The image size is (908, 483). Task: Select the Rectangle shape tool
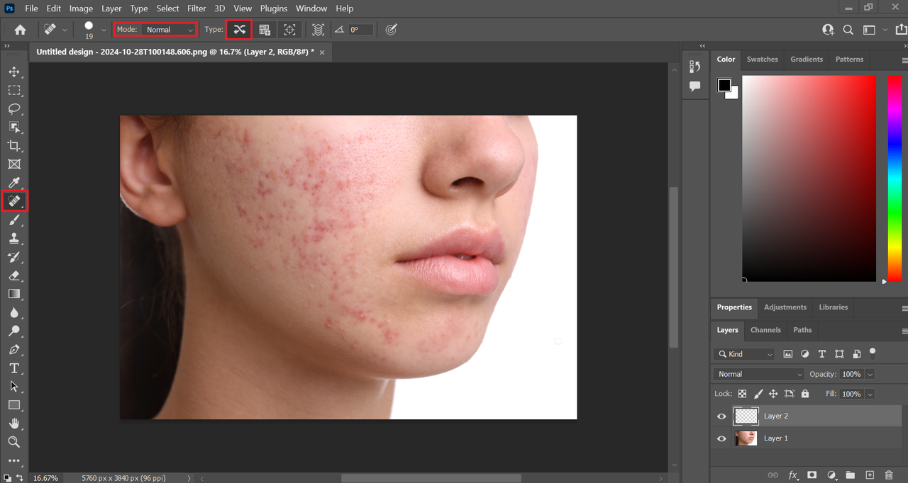coord(14,405)
